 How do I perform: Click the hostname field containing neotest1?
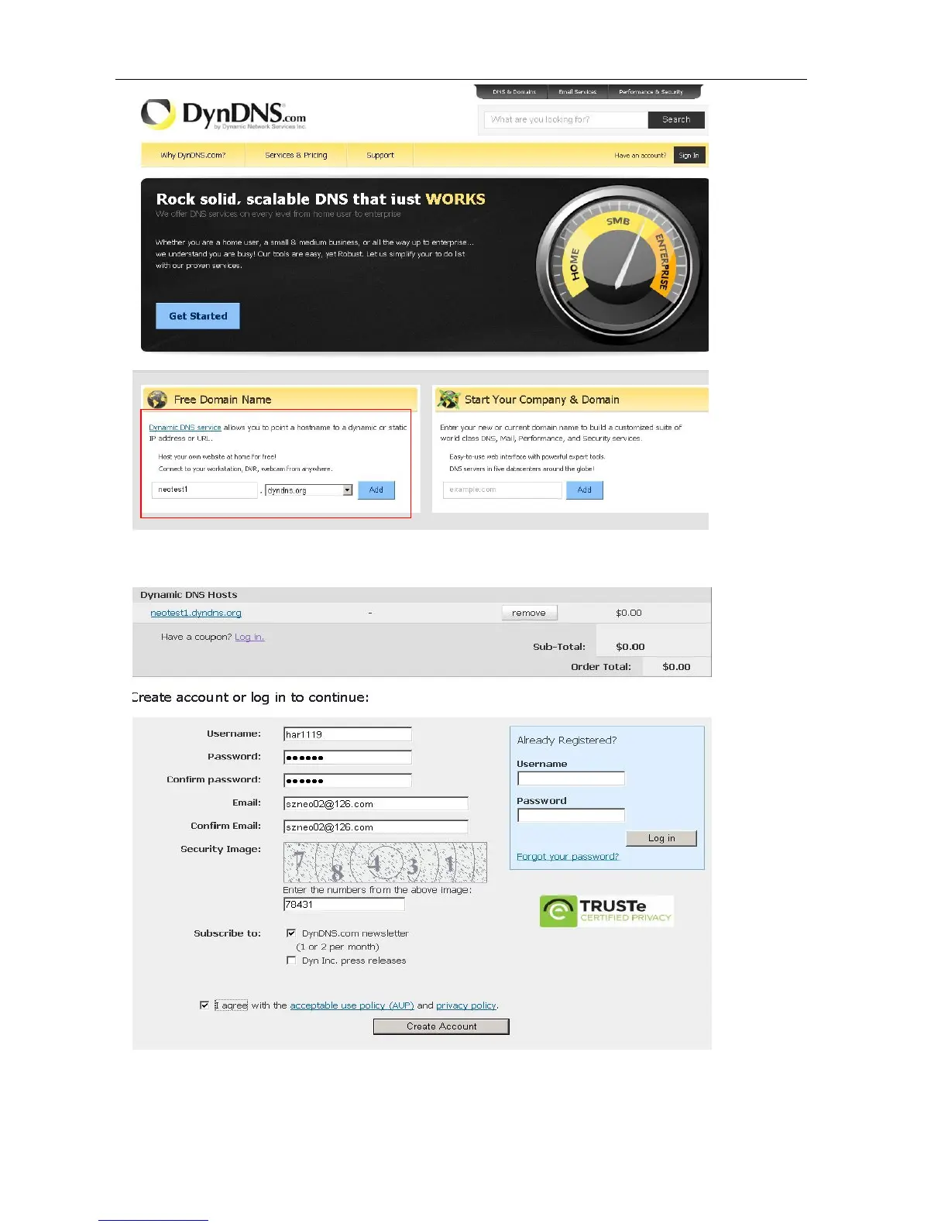[x=204, y=490]
